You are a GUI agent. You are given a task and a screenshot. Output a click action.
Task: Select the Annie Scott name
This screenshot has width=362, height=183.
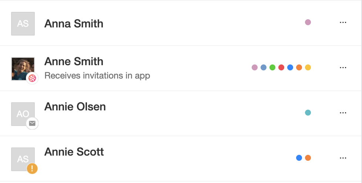click(74, 152)
